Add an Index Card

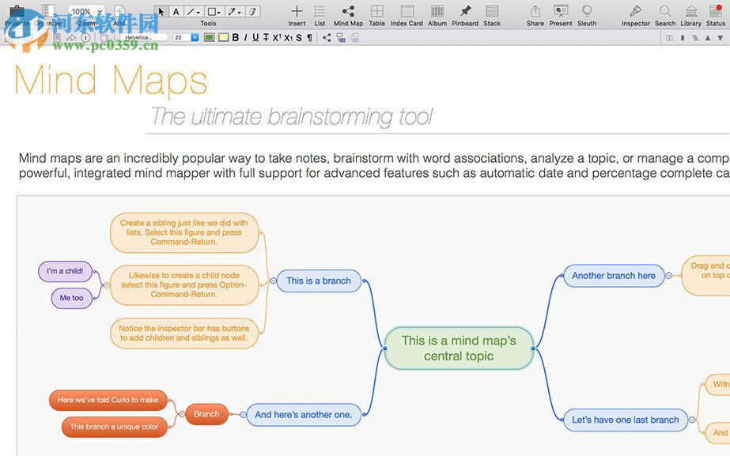pyautogui.click(x=406, y=11)
